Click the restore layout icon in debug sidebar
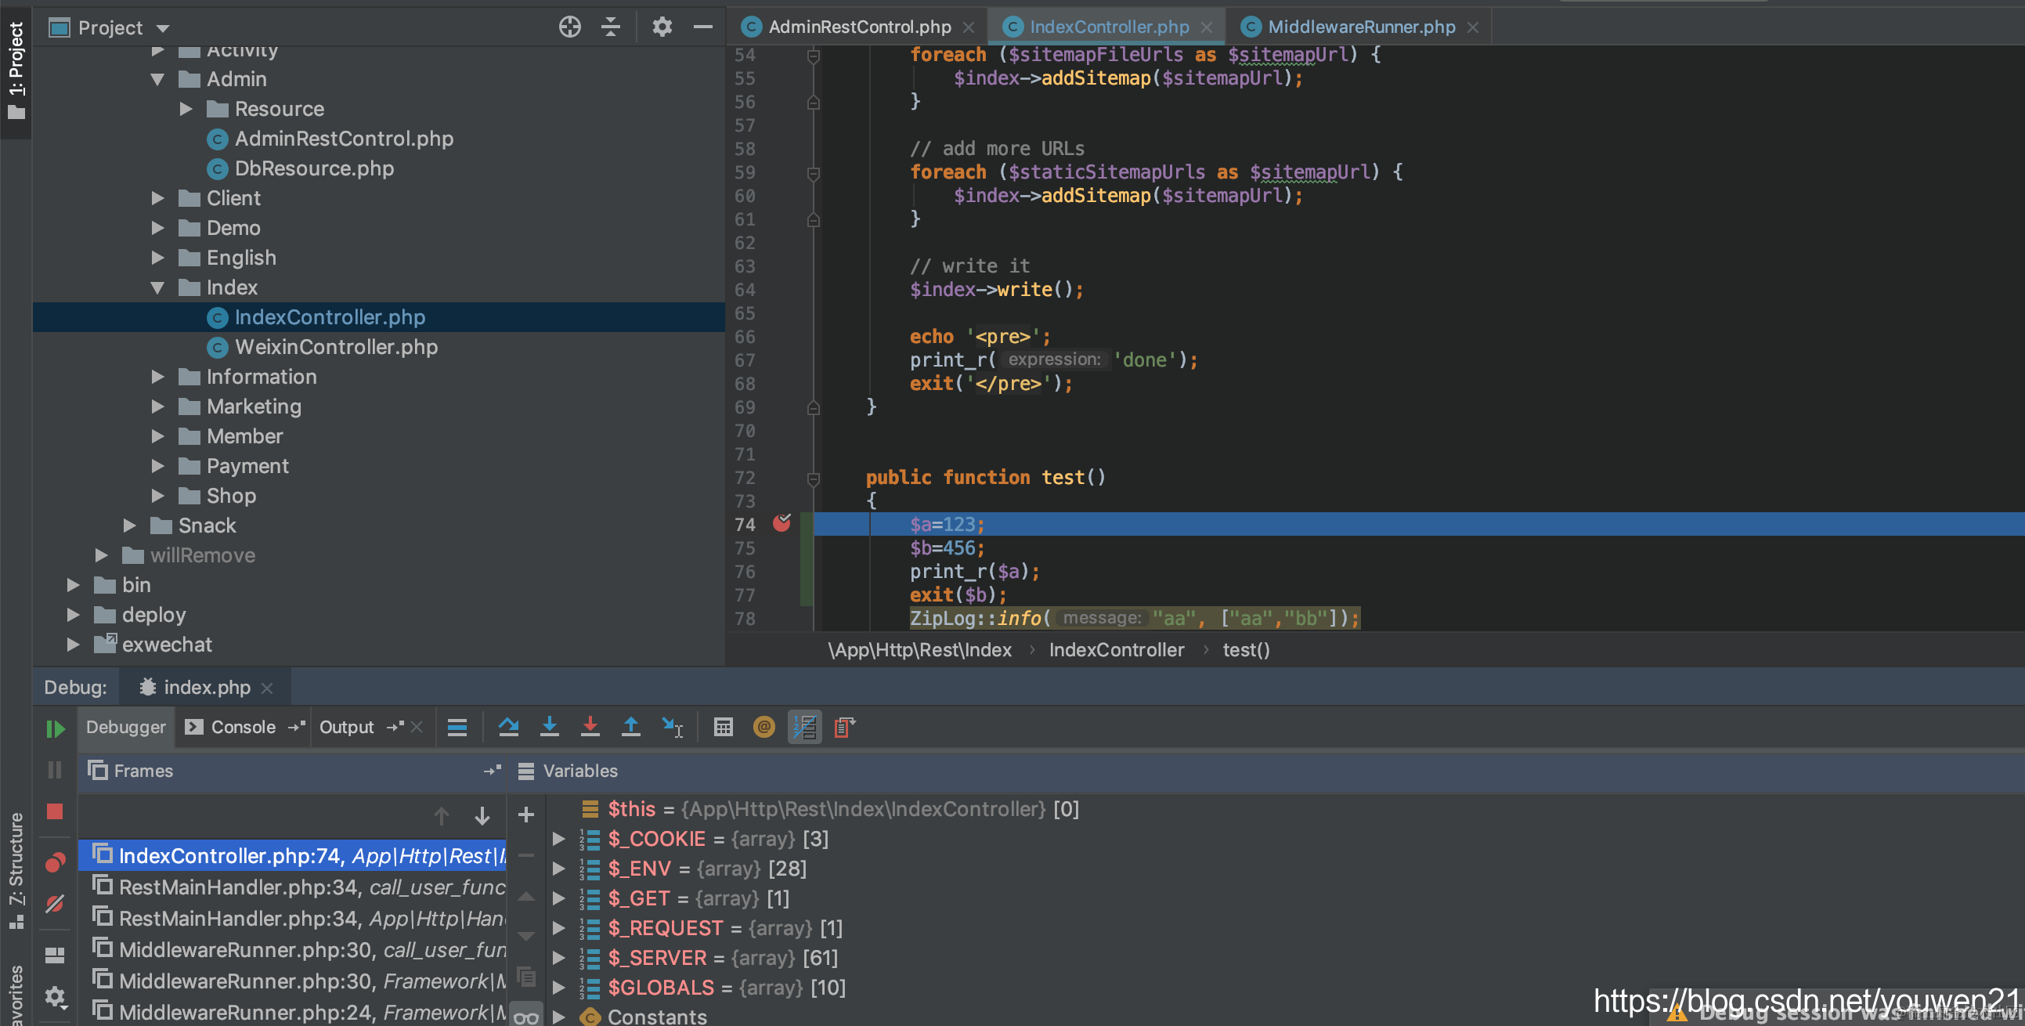Screen dimensions: 2025x1026 [x=54, y=956]
